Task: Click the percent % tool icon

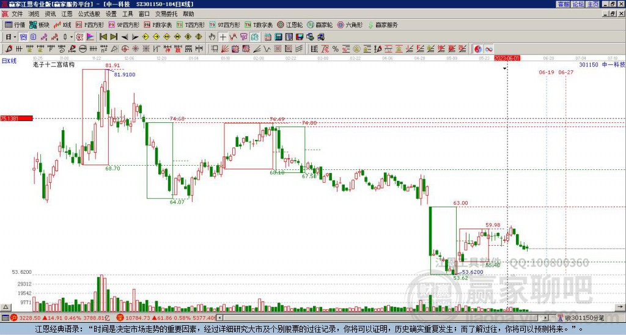Action: [336, 49]
